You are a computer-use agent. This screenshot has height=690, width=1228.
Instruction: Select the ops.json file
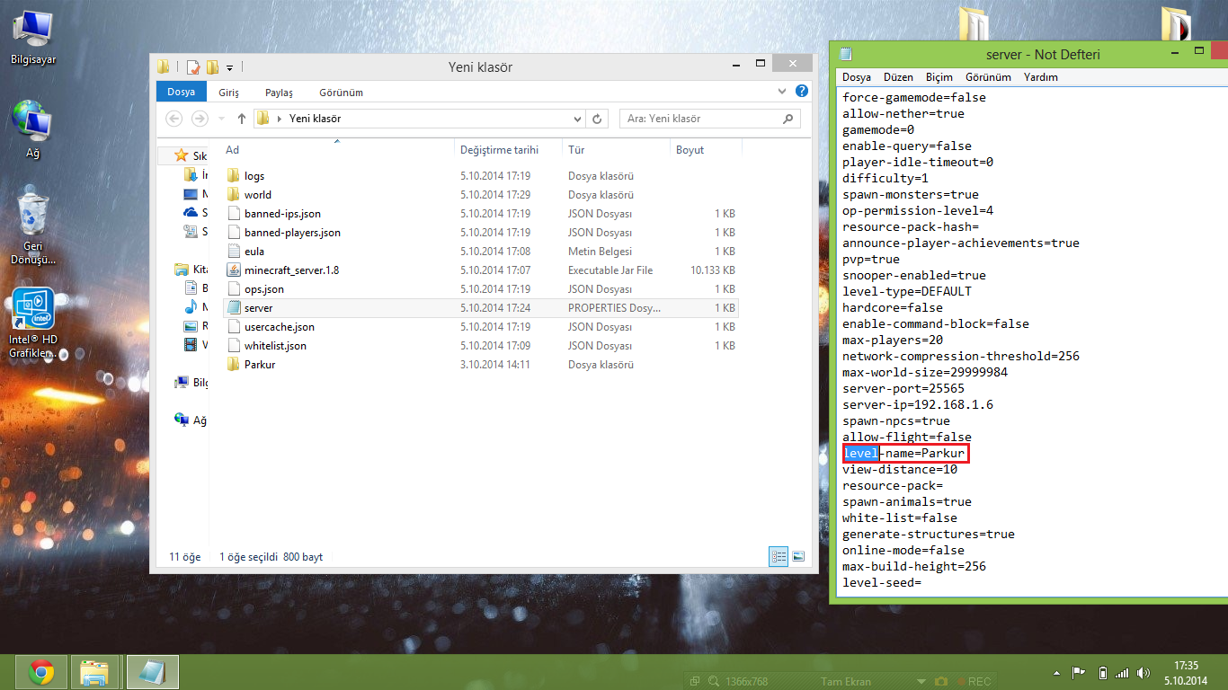pos(480,289)
